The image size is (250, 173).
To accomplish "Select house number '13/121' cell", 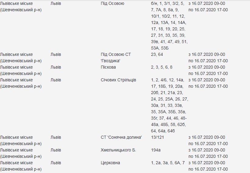I will point(158,137).
